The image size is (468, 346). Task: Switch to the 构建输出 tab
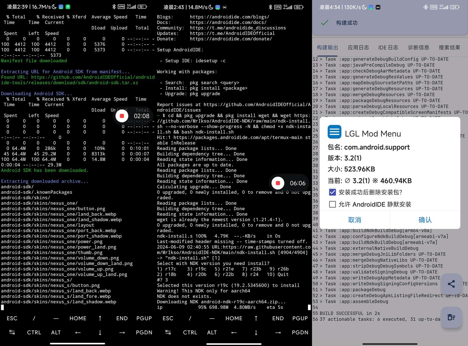(x=327, y=48)
